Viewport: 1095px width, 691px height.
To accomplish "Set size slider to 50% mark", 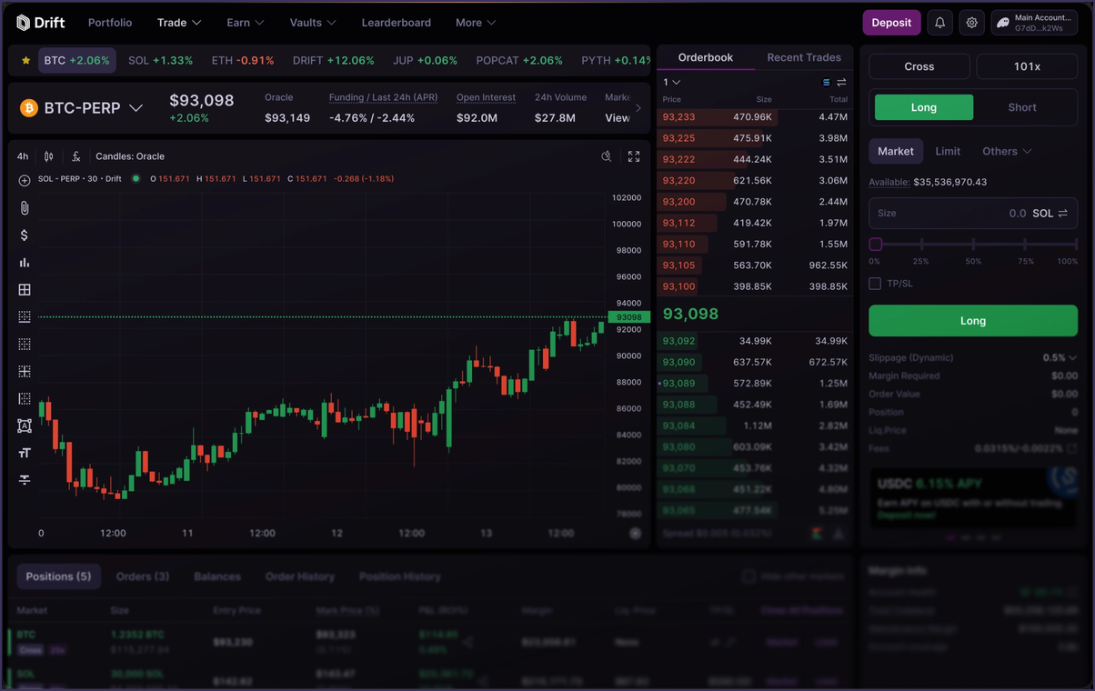I will [973, 245].
